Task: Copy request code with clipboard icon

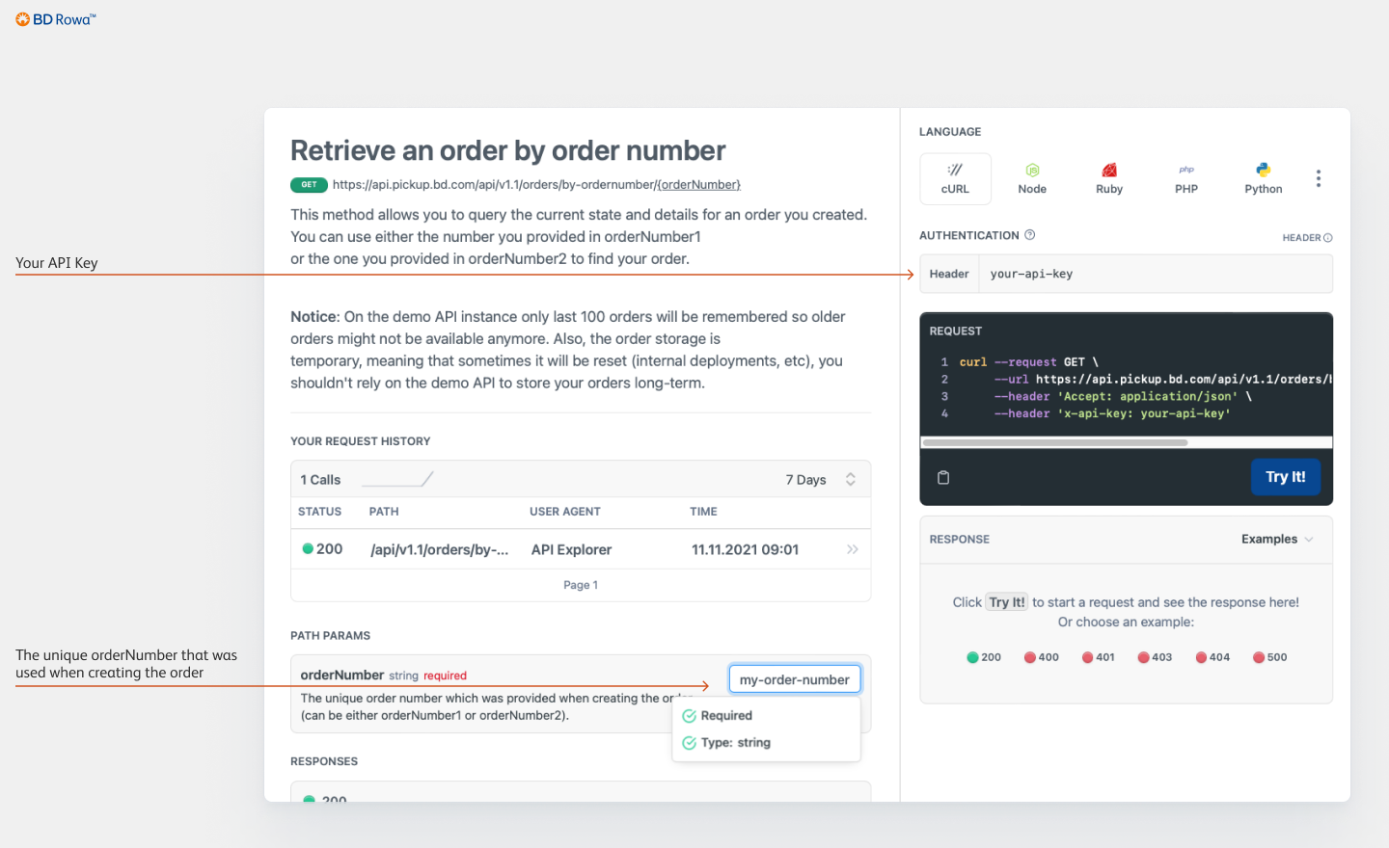Action: [x=943, y=477]
